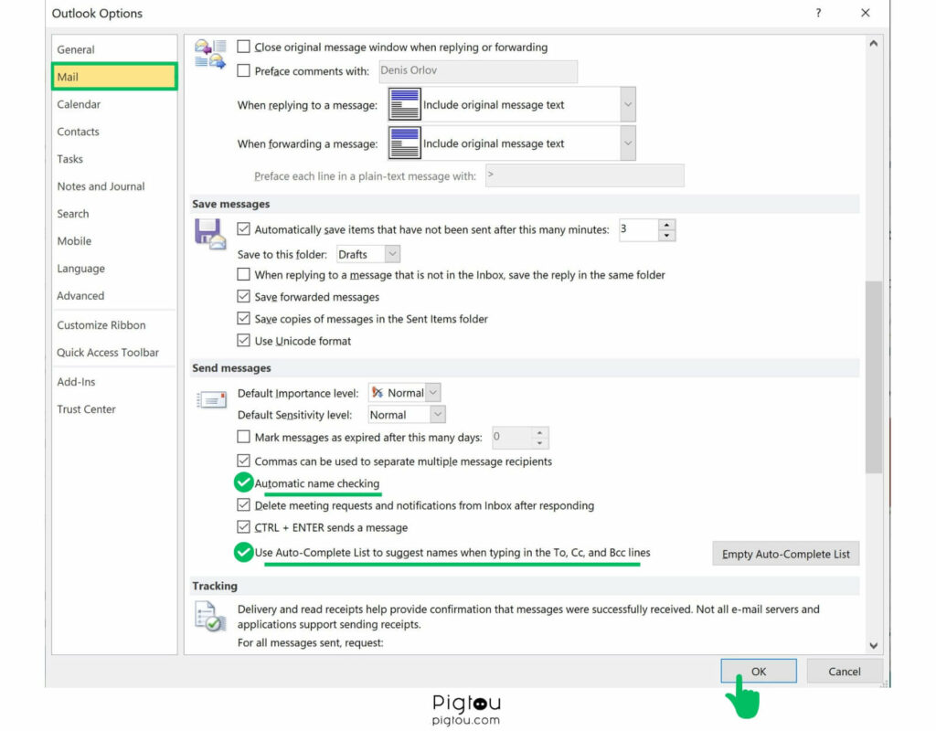
Task: Toggle Delete meeting requests after responding checkbox
Action: pyautogui.click(x=243, y=504)
